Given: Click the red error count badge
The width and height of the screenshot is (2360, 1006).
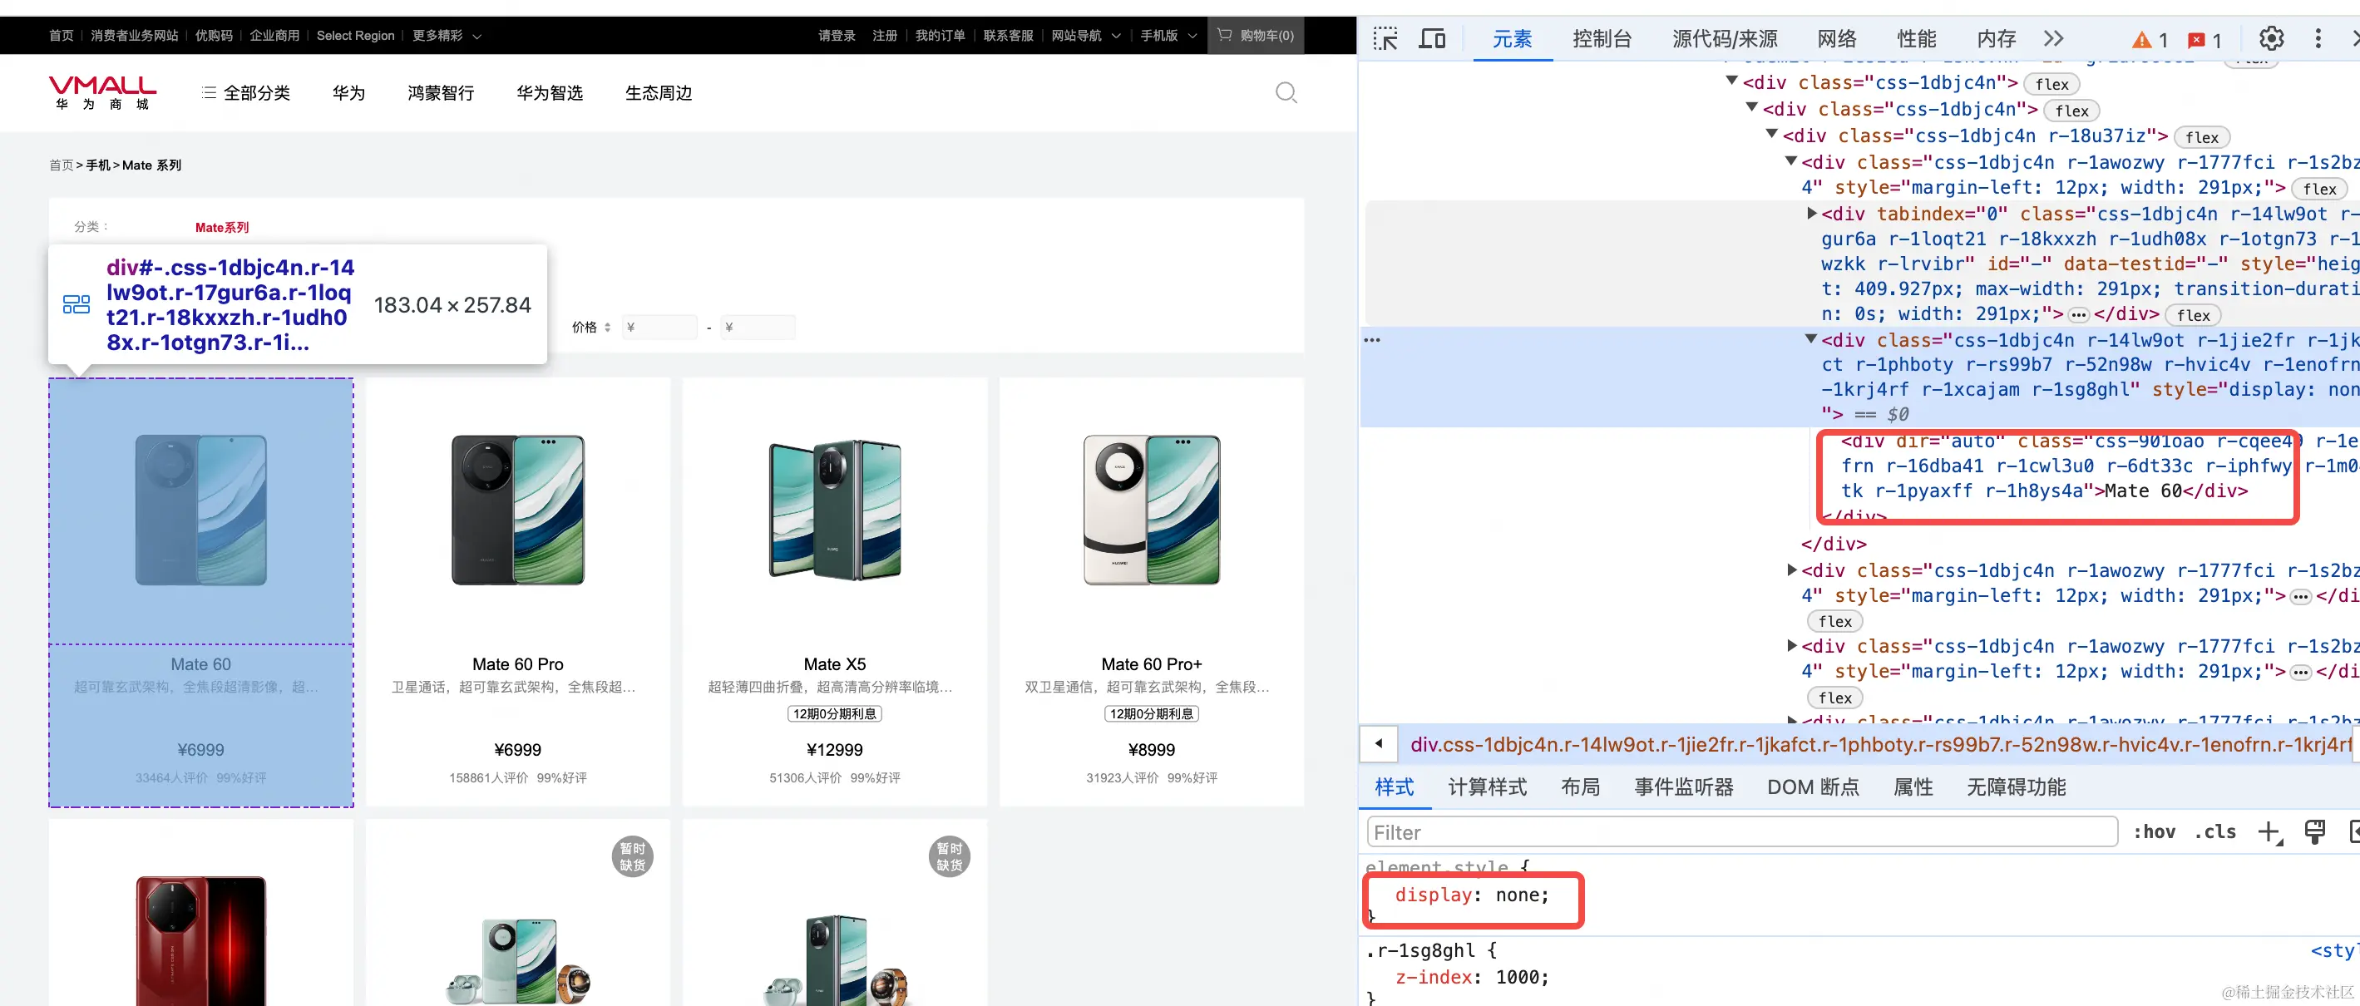Looking at the screenshot, I should coord(2204,39).
